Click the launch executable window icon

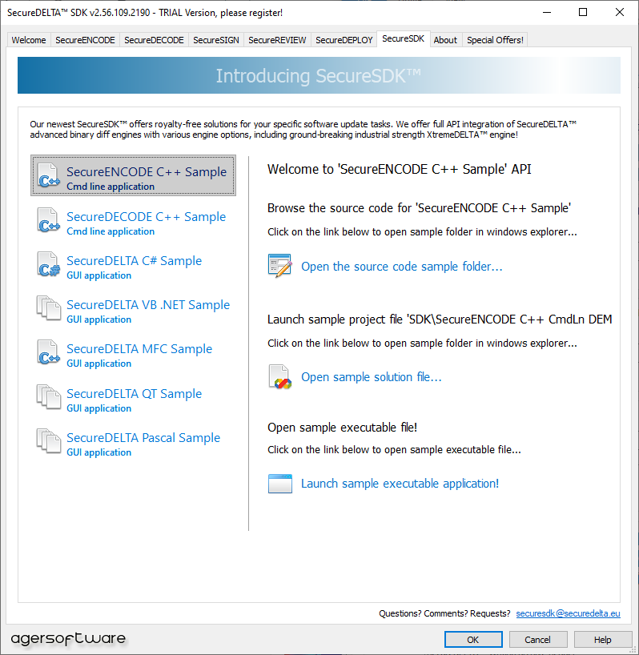279,484
